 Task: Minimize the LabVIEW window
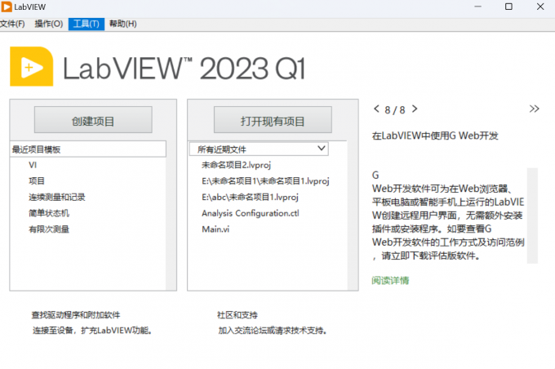[477, 7]
